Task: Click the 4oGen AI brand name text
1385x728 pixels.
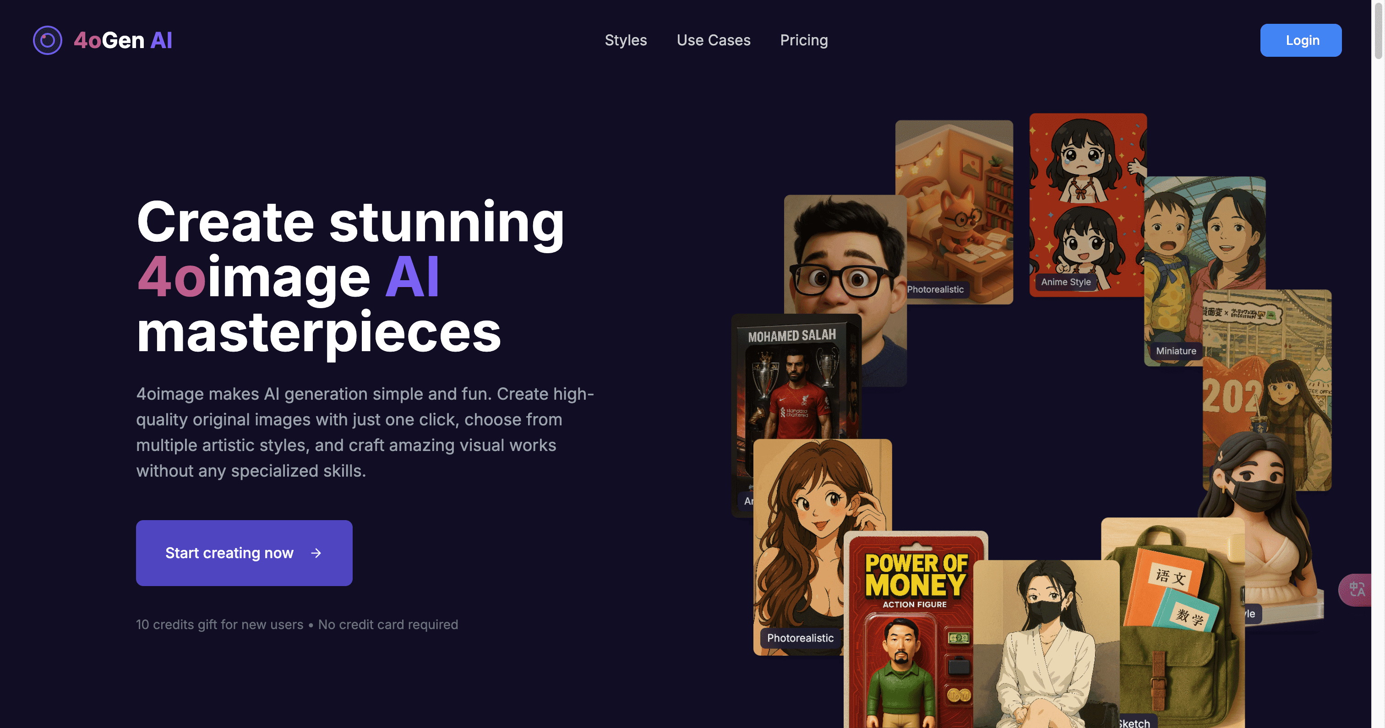Action: 123,40
